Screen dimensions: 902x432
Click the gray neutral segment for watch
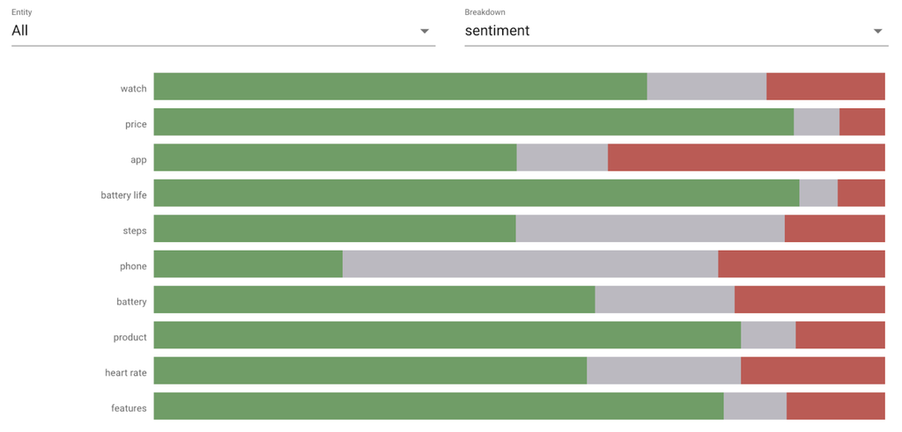pos(706,86)
